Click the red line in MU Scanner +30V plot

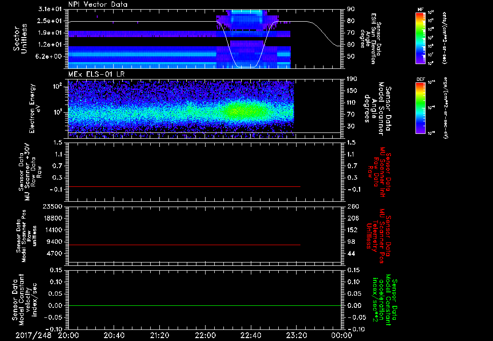pyautogui.click(x=184, y=186)
